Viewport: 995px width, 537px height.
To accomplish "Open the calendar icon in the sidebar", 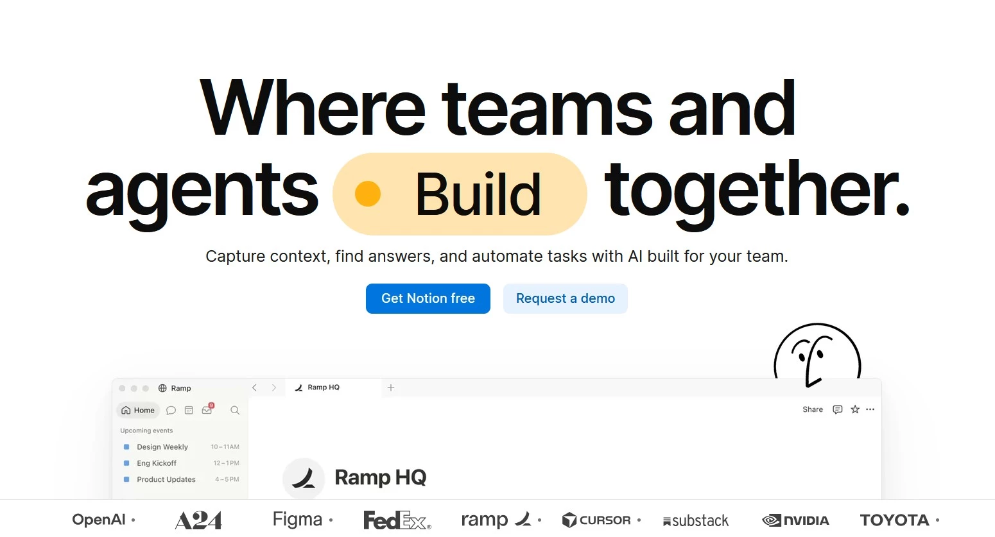I will 189,410.
